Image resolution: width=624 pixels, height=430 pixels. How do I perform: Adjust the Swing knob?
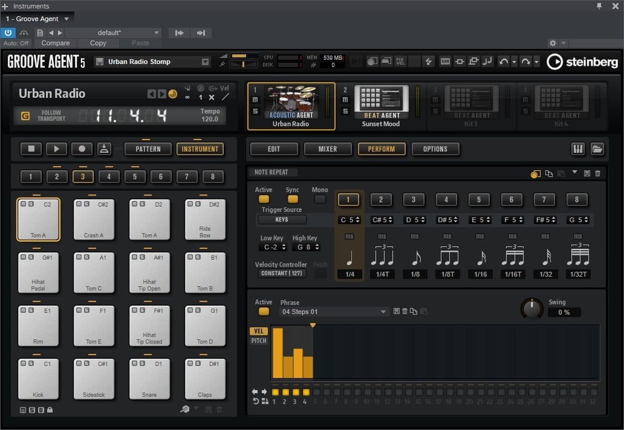(x=532, y=308)
